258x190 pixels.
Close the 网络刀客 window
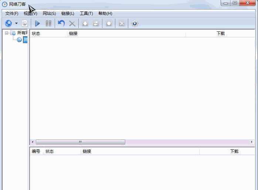point(248,3)
